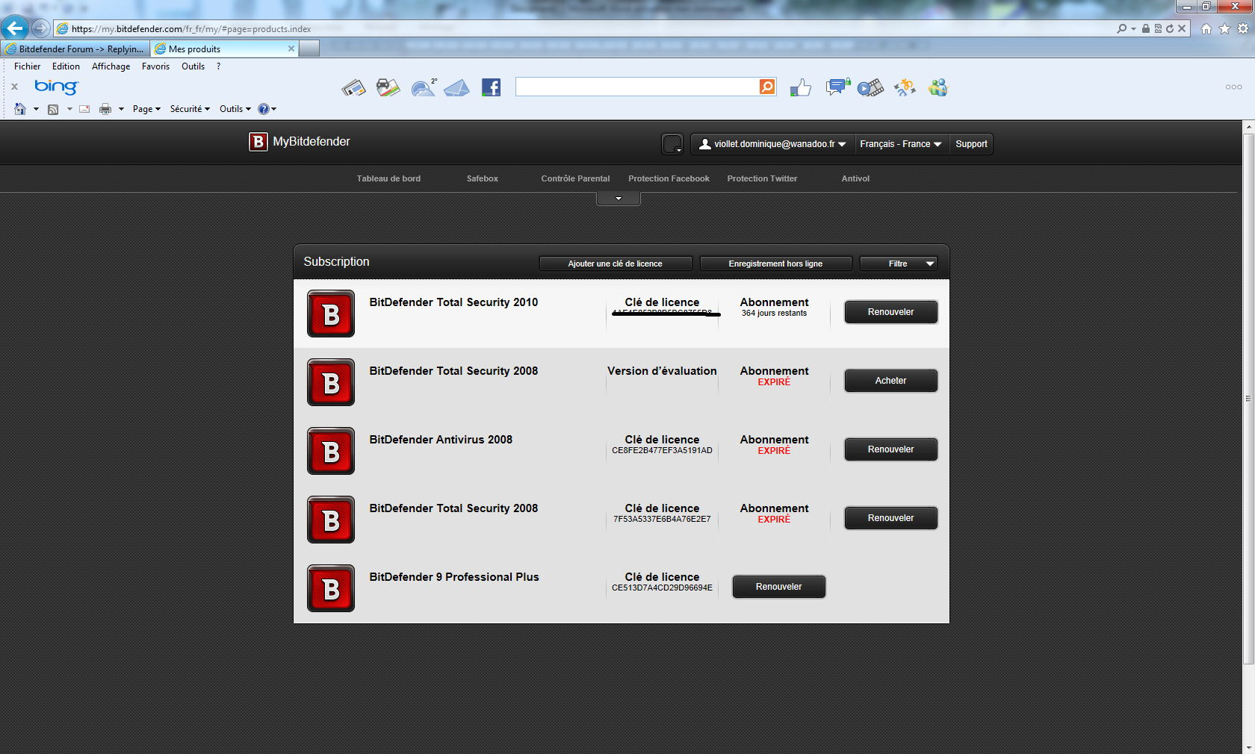Click the Stop loading X in address bar
The height and width of the screenshot is (754, 1255).
click(1182, 28)
